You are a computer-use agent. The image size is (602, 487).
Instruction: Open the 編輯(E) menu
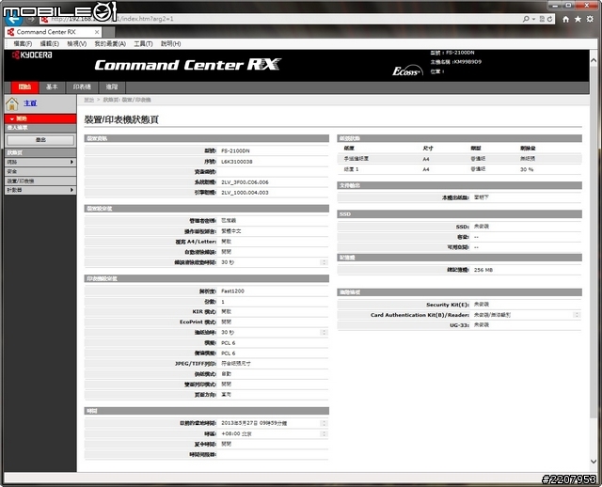50,44
